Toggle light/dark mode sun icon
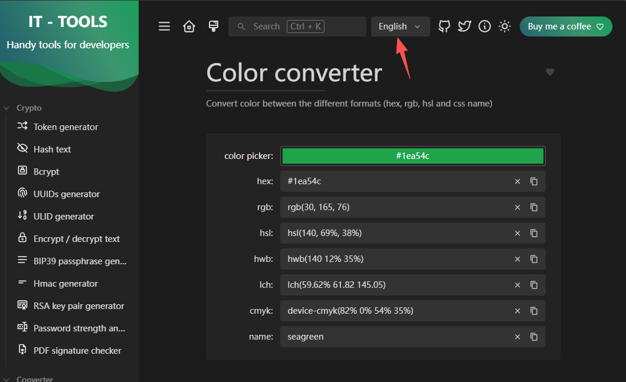 [x=504, y=26]
